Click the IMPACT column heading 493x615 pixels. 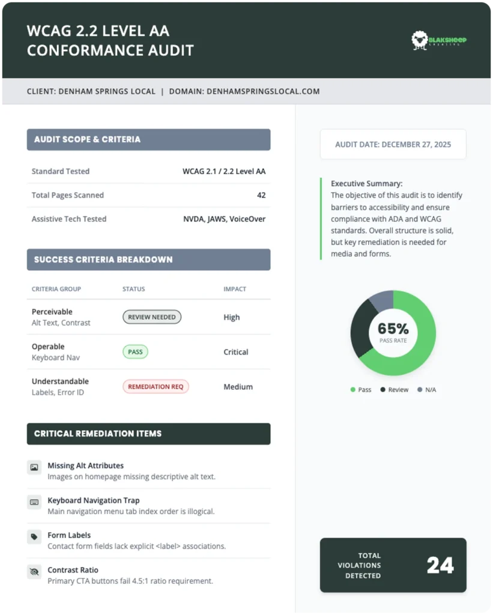click(x=235, y=289)
